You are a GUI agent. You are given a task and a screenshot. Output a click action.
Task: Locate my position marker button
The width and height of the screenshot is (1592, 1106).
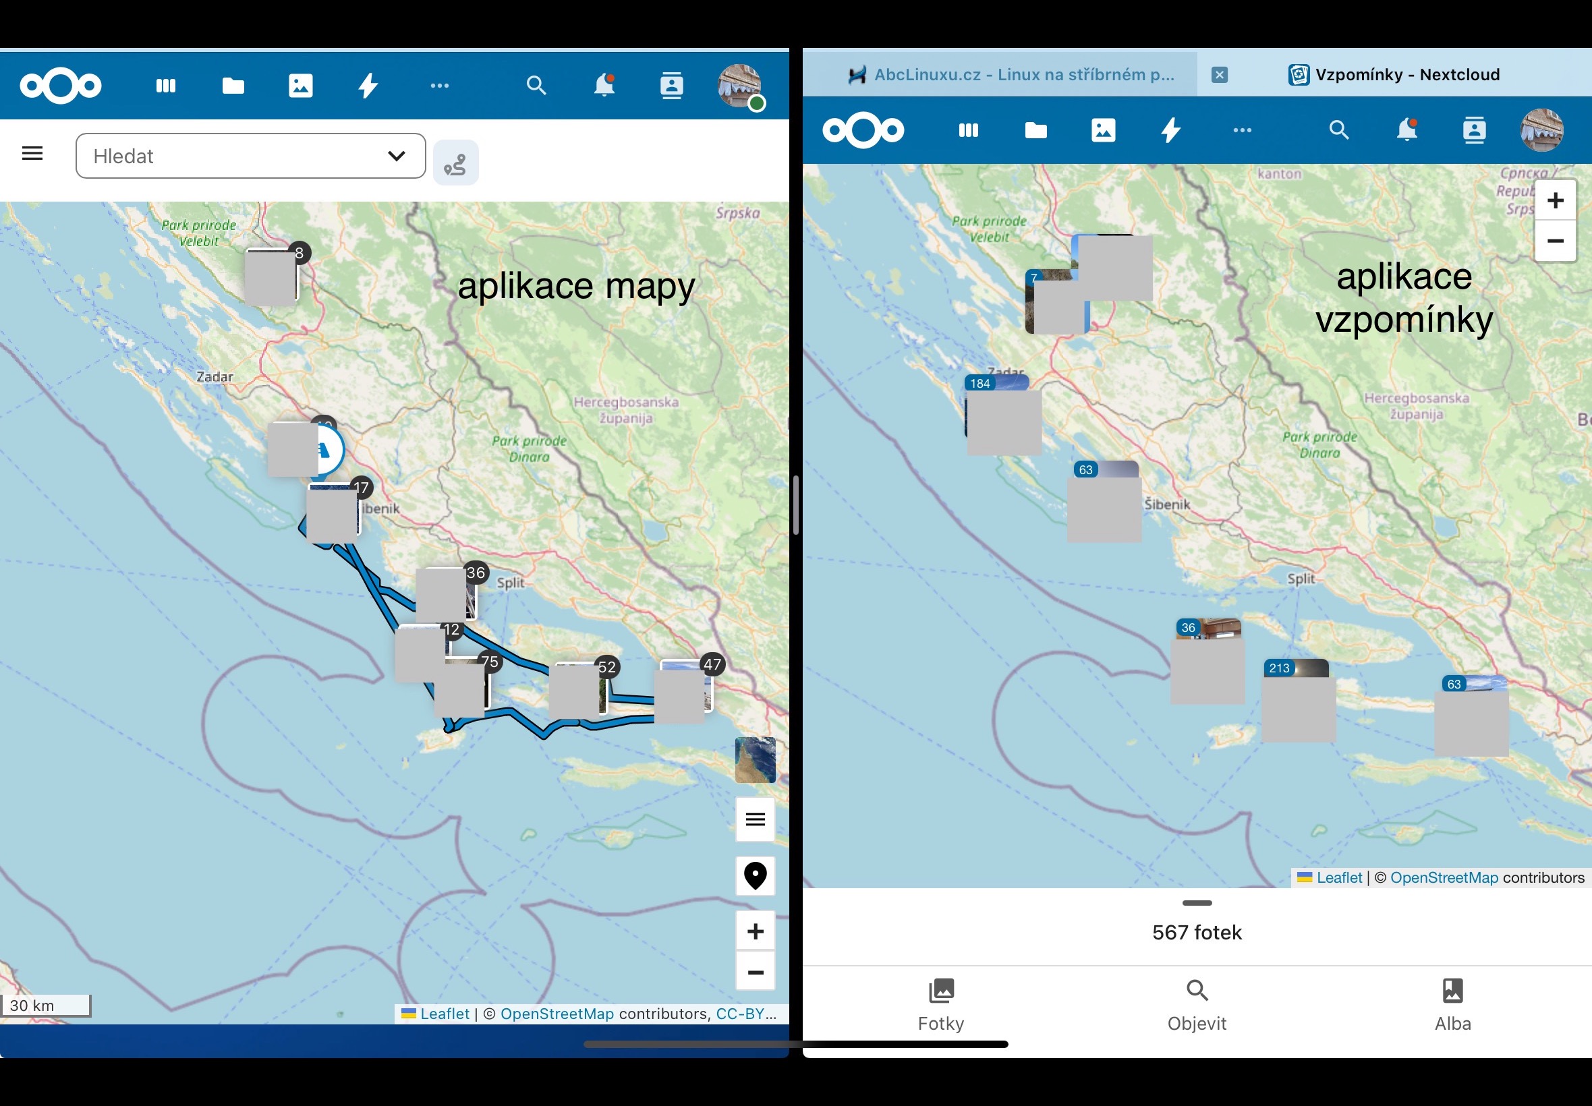click(755, 876)
